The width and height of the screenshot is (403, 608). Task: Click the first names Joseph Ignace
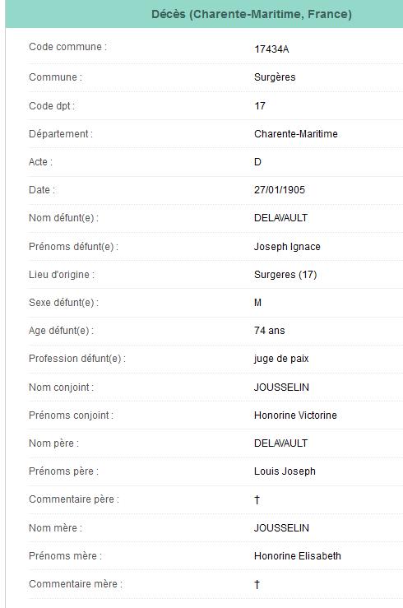pyautogui.click(x=287, y=247)
